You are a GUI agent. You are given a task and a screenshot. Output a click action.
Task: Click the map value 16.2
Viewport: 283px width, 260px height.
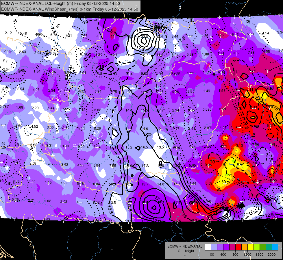click(129, 147)
